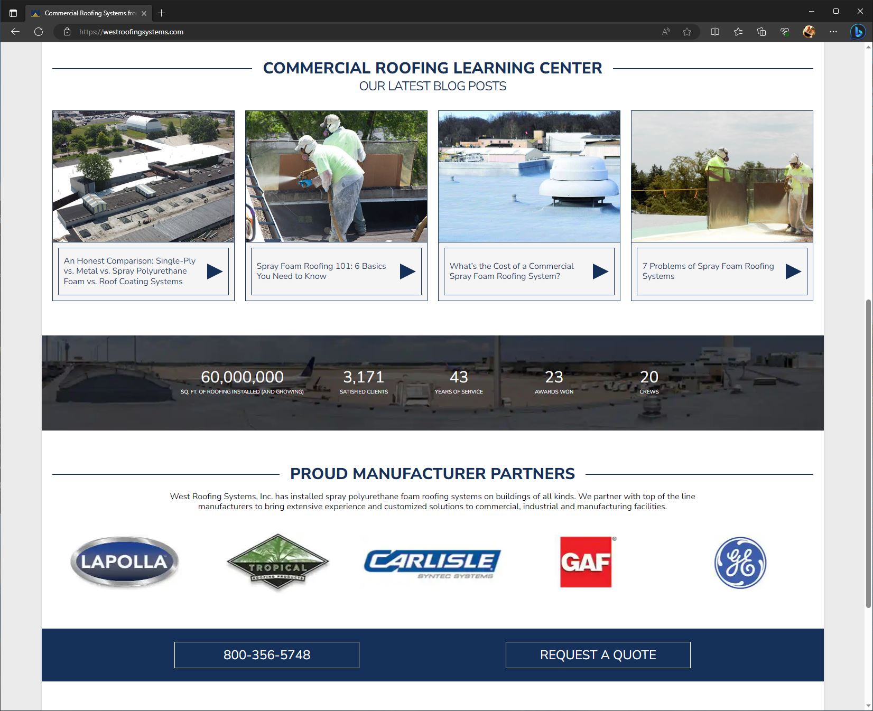
Task: Call 800-356-5748 button
Action: point(267,655)
